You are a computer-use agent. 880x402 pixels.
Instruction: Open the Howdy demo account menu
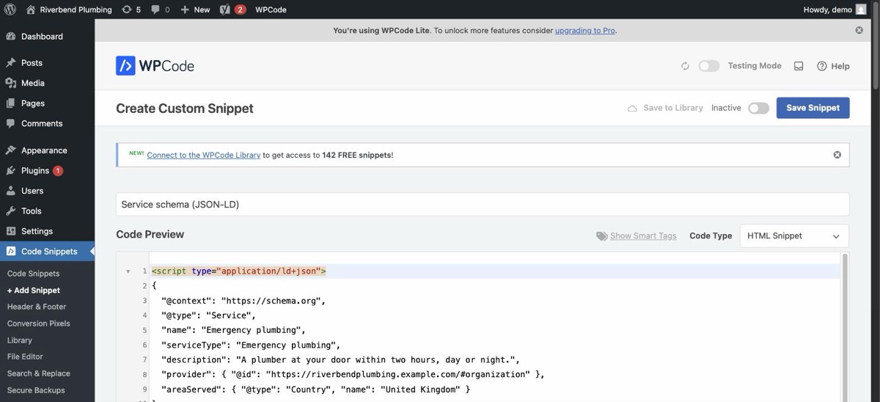pos(835,10)
